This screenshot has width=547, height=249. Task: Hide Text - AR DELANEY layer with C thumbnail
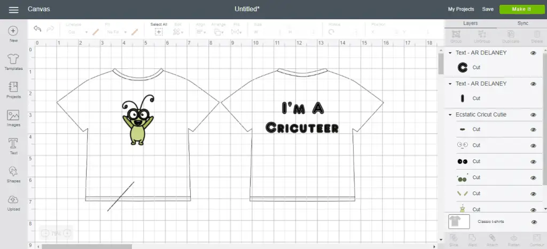[533, 53]
